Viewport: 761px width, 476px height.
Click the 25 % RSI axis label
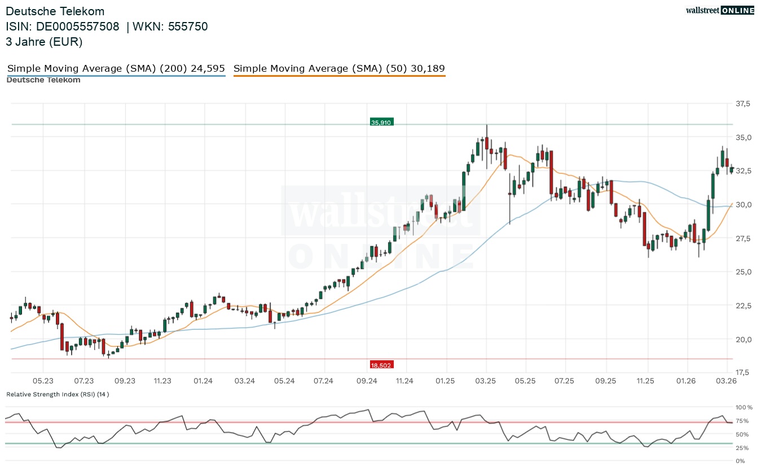coord(742,448)
